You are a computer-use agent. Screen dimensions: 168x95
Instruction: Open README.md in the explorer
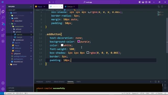20,62
